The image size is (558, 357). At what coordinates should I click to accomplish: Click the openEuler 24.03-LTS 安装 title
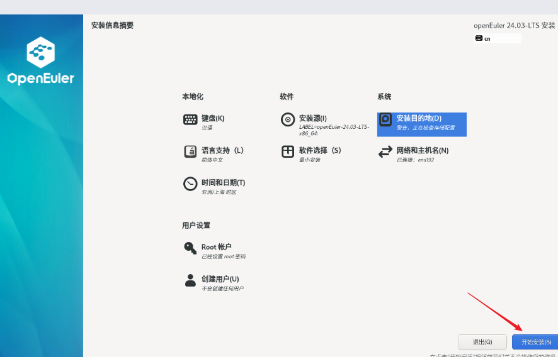coord(514,26)
